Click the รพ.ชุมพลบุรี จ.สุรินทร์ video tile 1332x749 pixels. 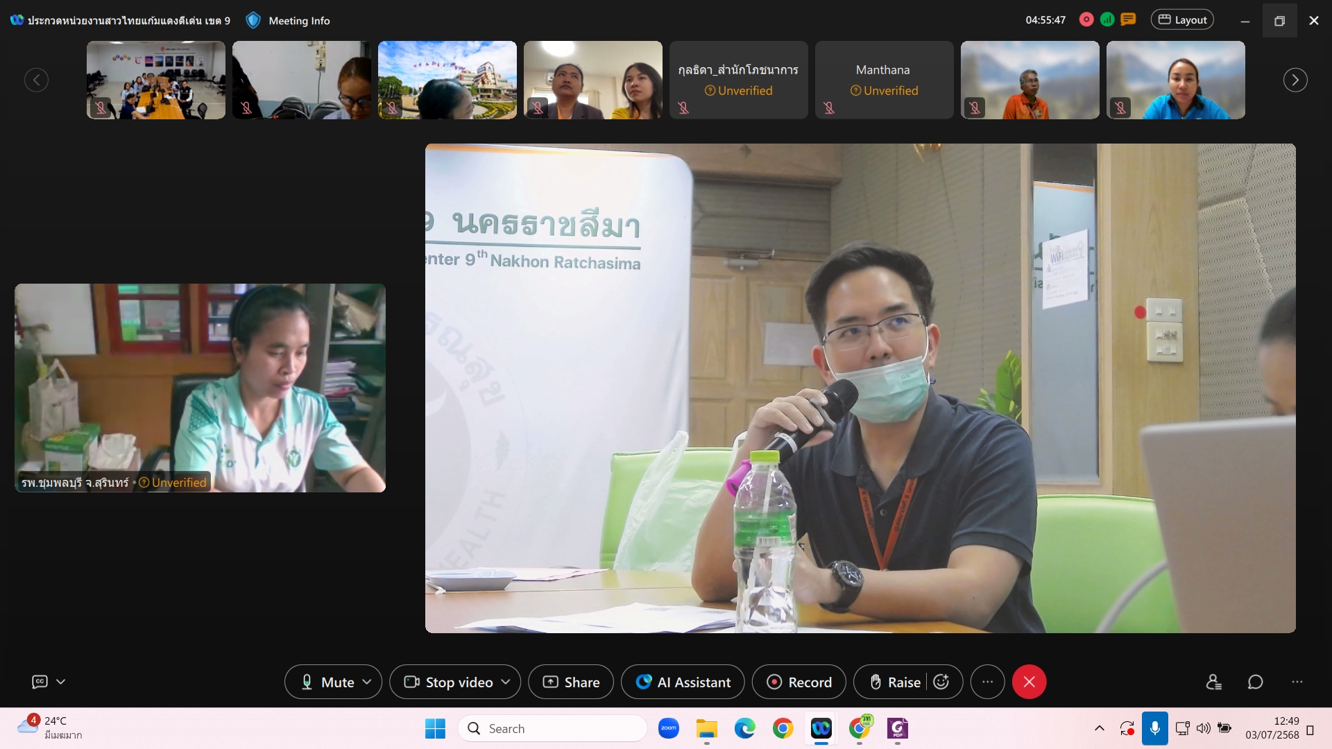click(200, 388)
